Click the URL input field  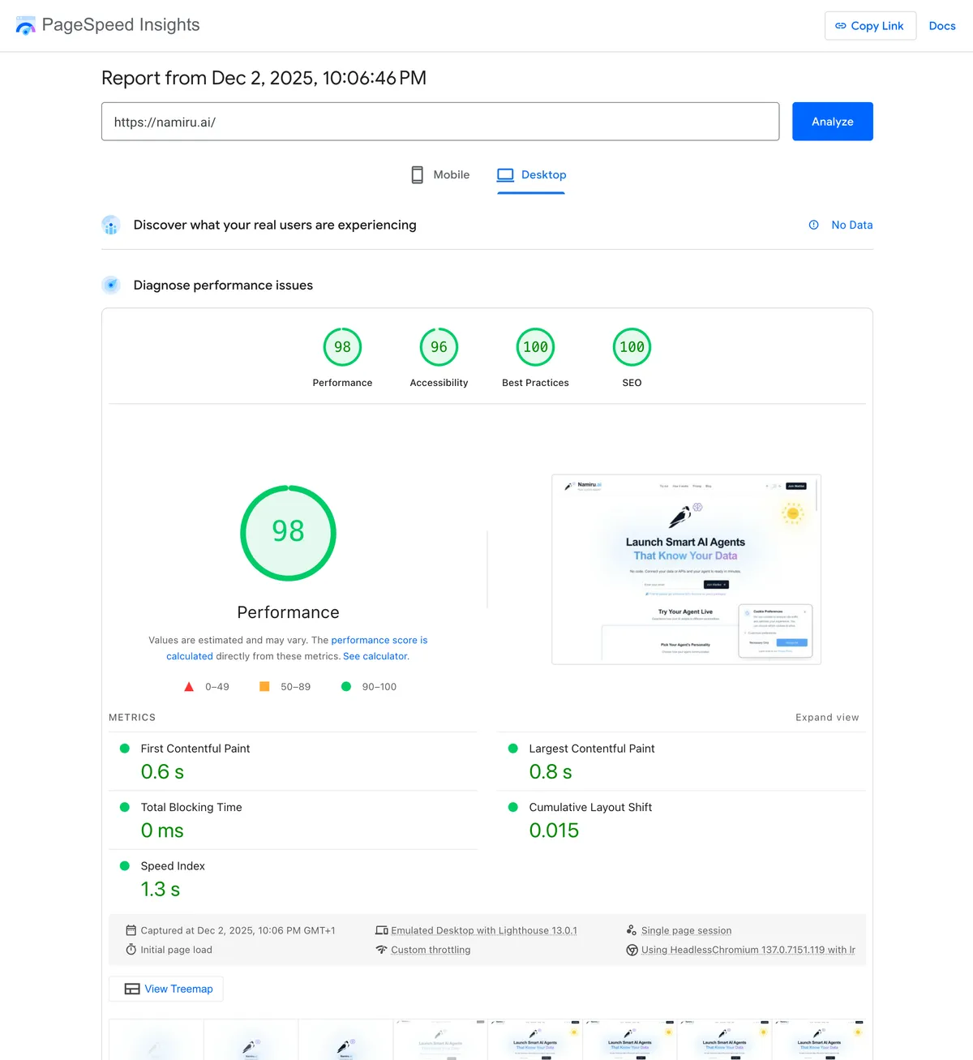tap(439, 122)
